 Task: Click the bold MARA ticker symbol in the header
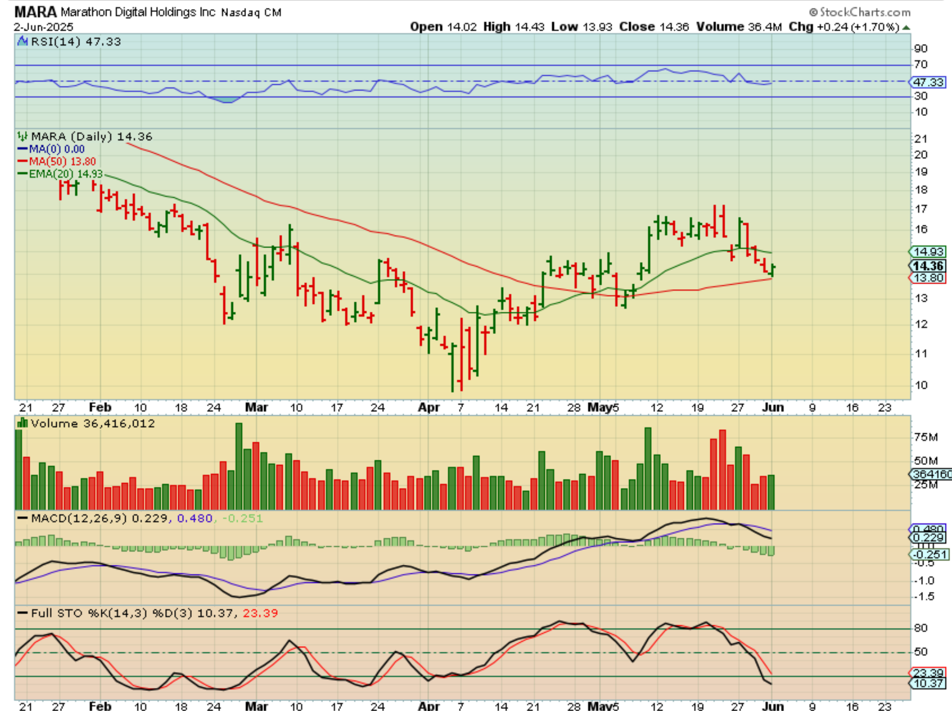point(35,12)
